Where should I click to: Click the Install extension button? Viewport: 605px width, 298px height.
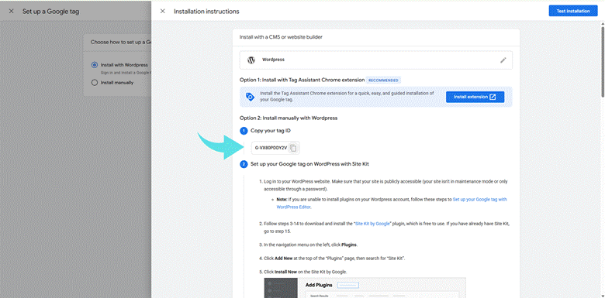[475, 97]
